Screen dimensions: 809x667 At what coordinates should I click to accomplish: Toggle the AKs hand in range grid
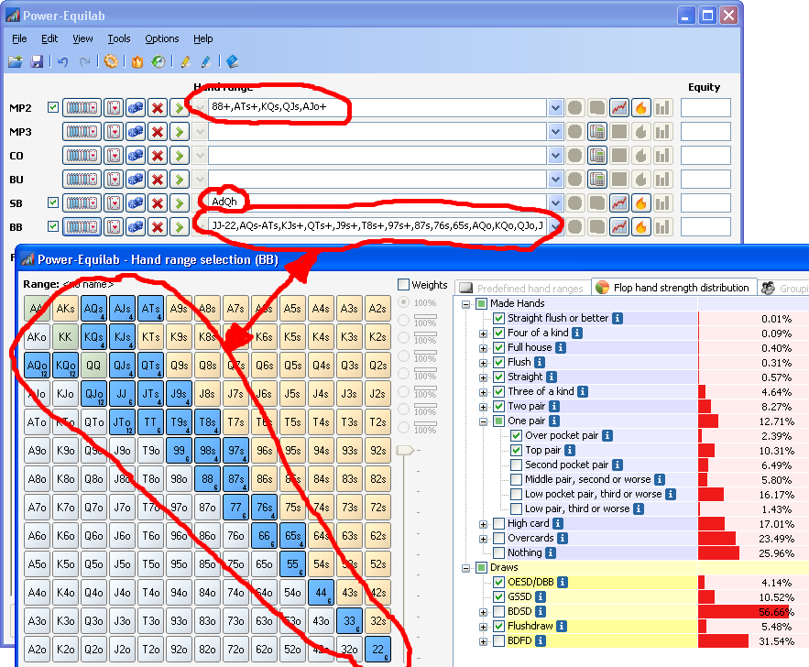66,309
